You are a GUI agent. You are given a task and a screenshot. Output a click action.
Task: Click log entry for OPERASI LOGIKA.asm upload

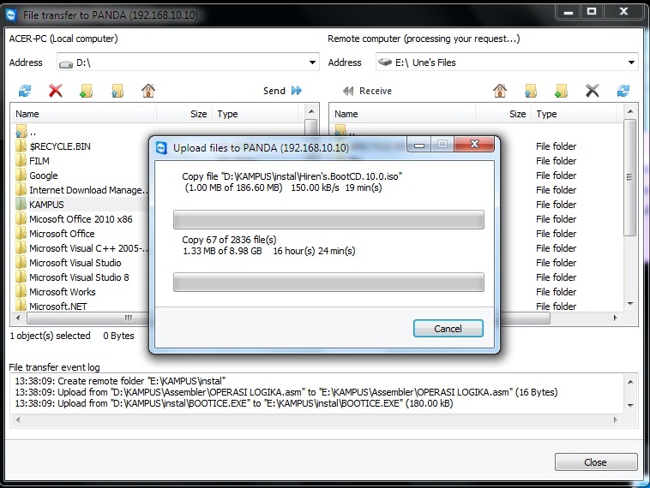click(286, 392)
